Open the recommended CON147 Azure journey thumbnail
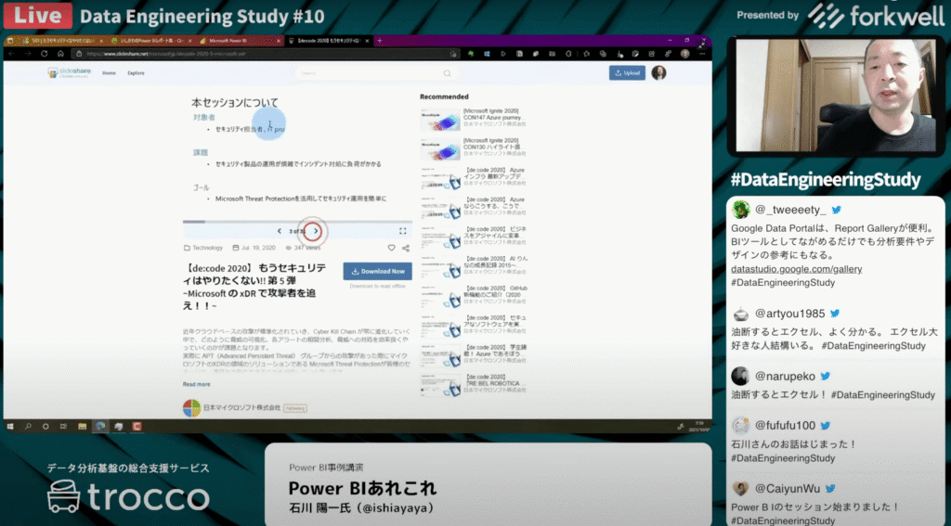 [x=439, y=118]
